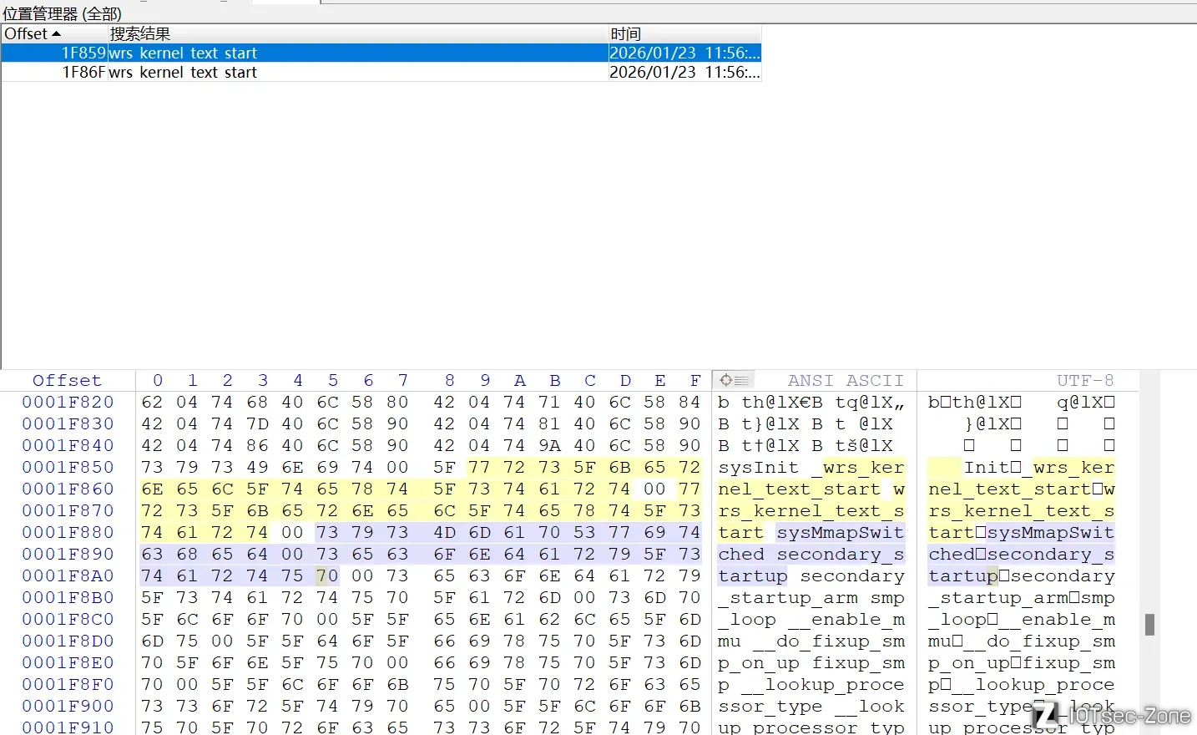The height and width of the screenshot is (735, 1197).
Task: Click timestamp of the first search result
Action: (684, 53)
